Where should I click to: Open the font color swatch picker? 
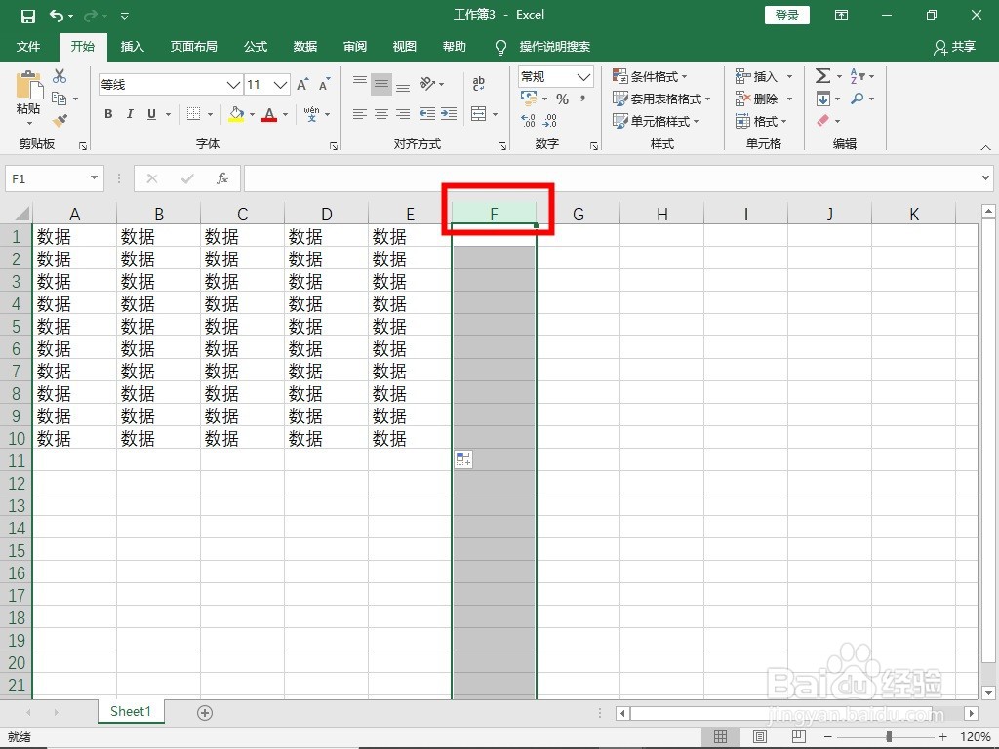283,114
